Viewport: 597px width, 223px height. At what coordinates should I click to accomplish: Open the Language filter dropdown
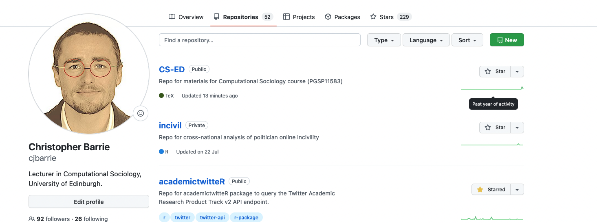pos(426,40)
